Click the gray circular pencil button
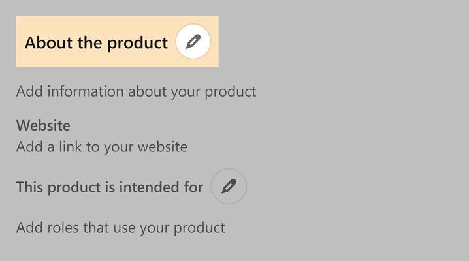This screenshot has width=469, height=261. click(x=229, y=187)
